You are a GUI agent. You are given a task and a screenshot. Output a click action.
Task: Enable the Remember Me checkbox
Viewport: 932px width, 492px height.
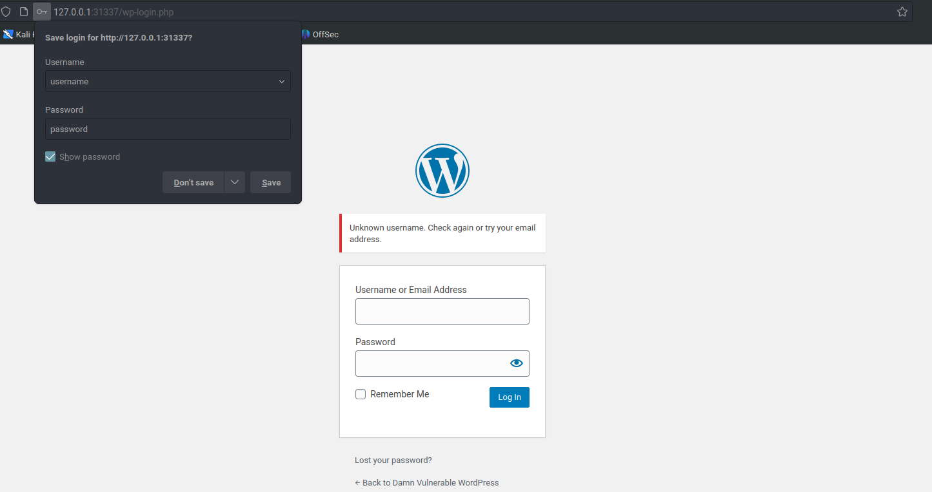[x=361, y=393]
